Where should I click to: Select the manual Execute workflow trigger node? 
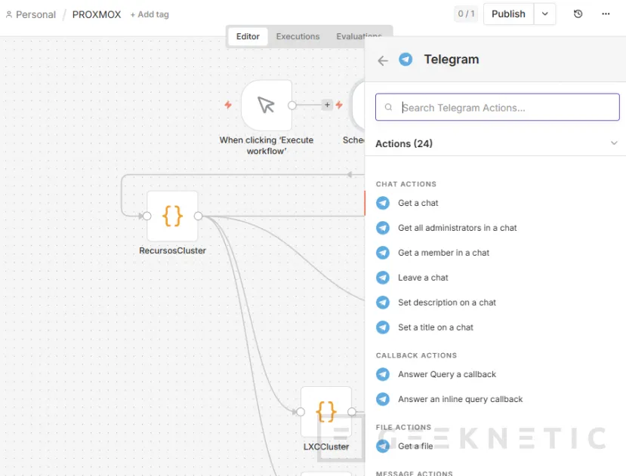[266, 106]
